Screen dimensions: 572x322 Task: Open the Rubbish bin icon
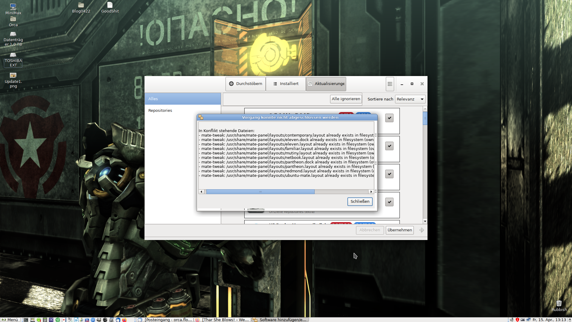pyautogui.click(x=559, y=306)
